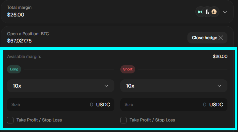Click the $26.00 available margin value
Screen dimensions: 238x132
tap(220, 56)
